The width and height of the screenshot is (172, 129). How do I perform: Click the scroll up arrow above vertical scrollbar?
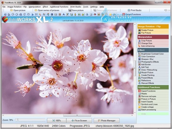pos(135,24)
